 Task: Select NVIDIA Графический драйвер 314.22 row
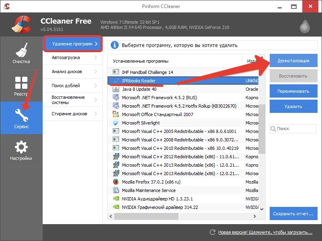point(183,207)
